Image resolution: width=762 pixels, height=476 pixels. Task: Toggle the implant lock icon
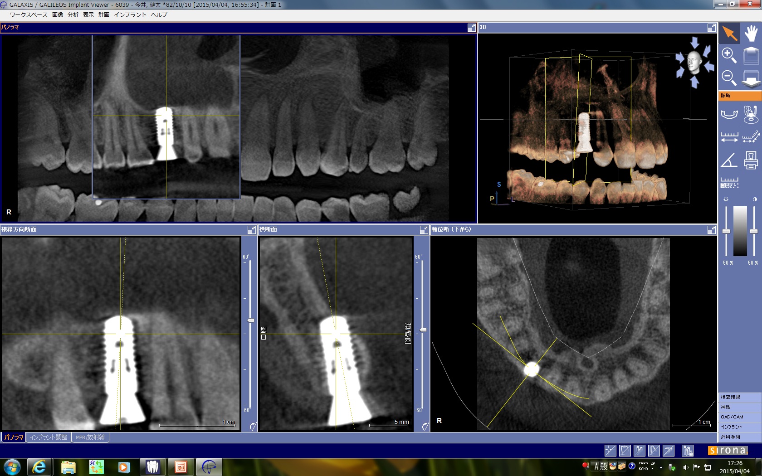[x=688, y=450]
